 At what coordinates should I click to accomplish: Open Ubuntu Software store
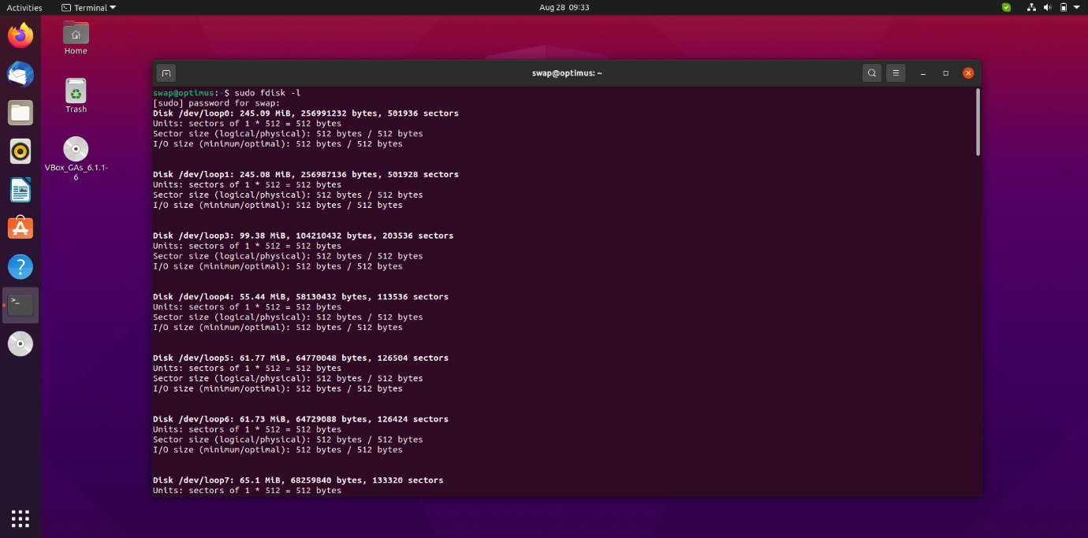point(20,228)
